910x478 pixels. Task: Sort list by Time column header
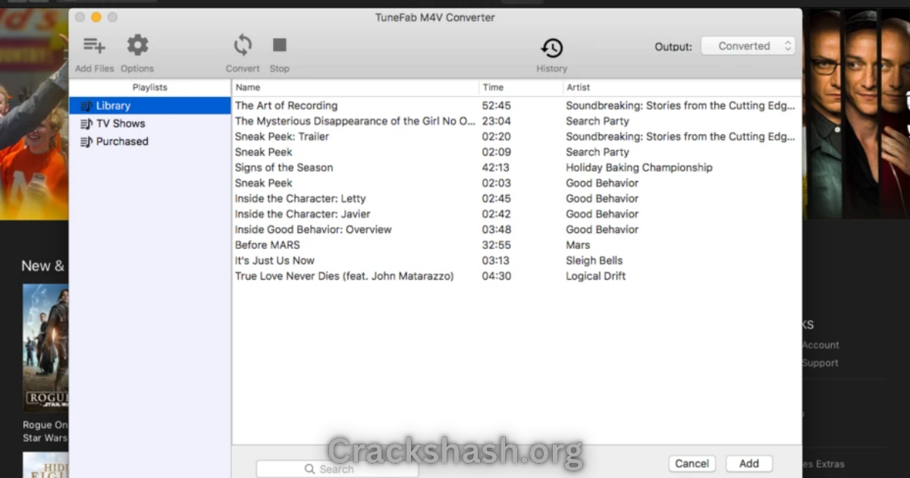(521, 87)
